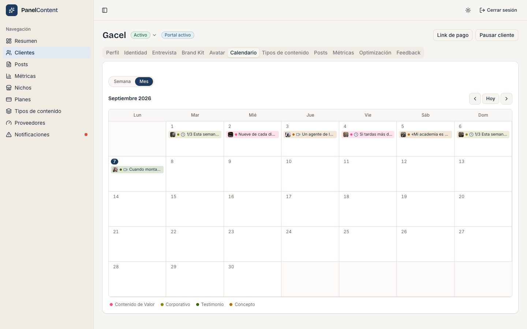Click the Posts document icon
Screen dimensions: 527x329
click(9, 64)
